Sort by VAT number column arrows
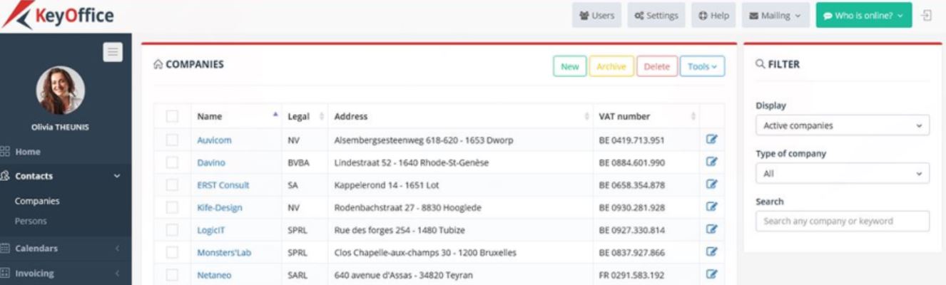Image resolution: width=946 pixels, height=285 pixels. 693,116
